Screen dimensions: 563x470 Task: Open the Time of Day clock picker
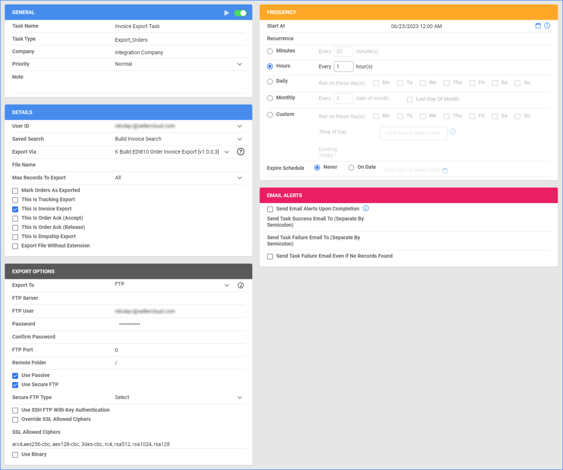pos(452,131)
